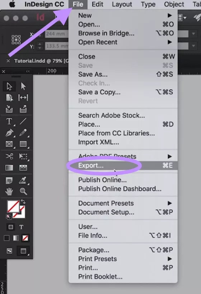Choose Place... menu item
201x294 pixels.
coord(123,124)
